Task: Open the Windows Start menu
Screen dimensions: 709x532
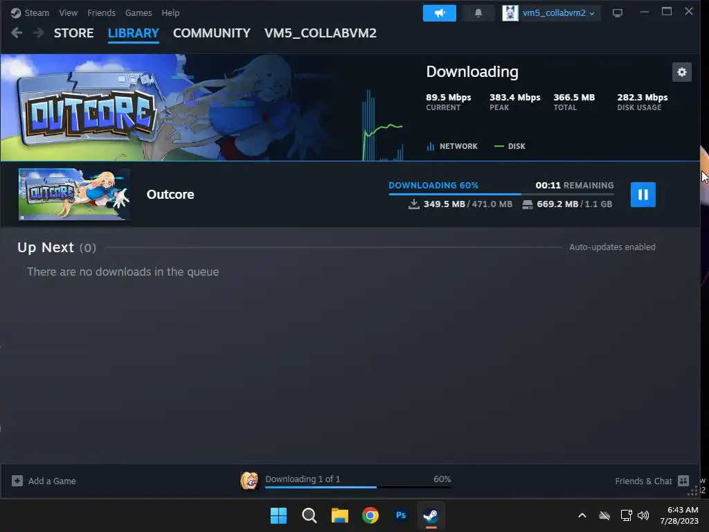Action: tap(278, 515)
